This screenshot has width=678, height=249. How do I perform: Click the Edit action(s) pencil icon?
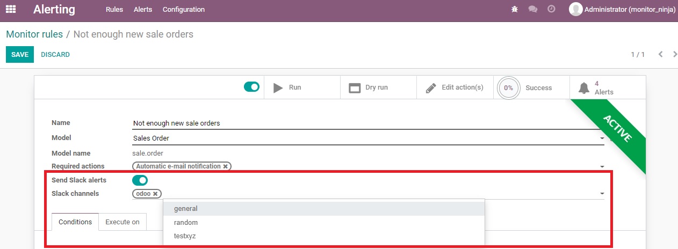point(431,87)
